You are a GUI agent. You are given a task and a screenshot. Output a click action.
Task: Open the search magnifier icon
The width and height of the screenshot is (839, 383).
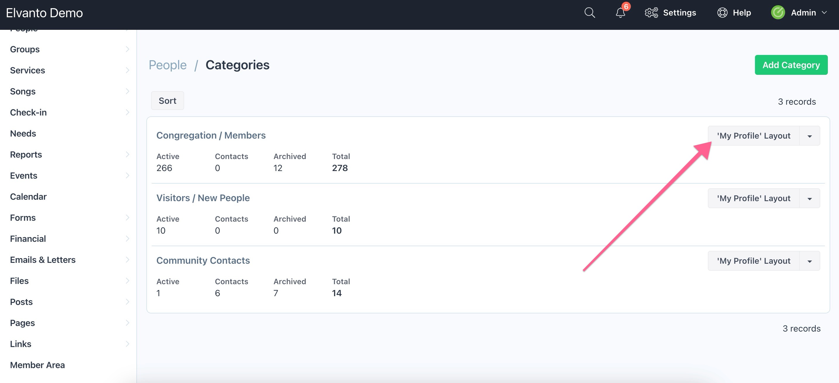tap(590, 13)
